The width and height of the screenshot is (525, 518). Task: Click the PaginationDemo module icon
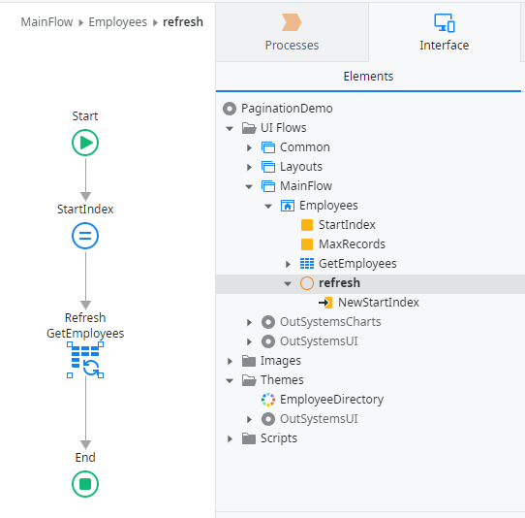pyautogui.click(x=230, y=109)
